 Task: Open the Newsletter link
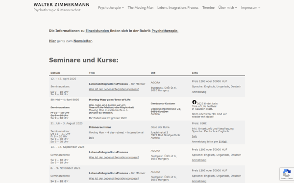82,41
